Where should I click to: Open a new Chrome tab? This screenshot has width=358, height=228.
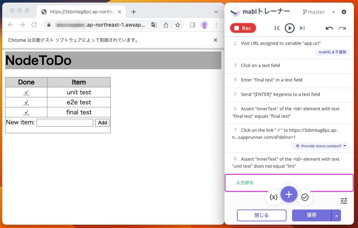pyautogui.click(x=134, y=11)
